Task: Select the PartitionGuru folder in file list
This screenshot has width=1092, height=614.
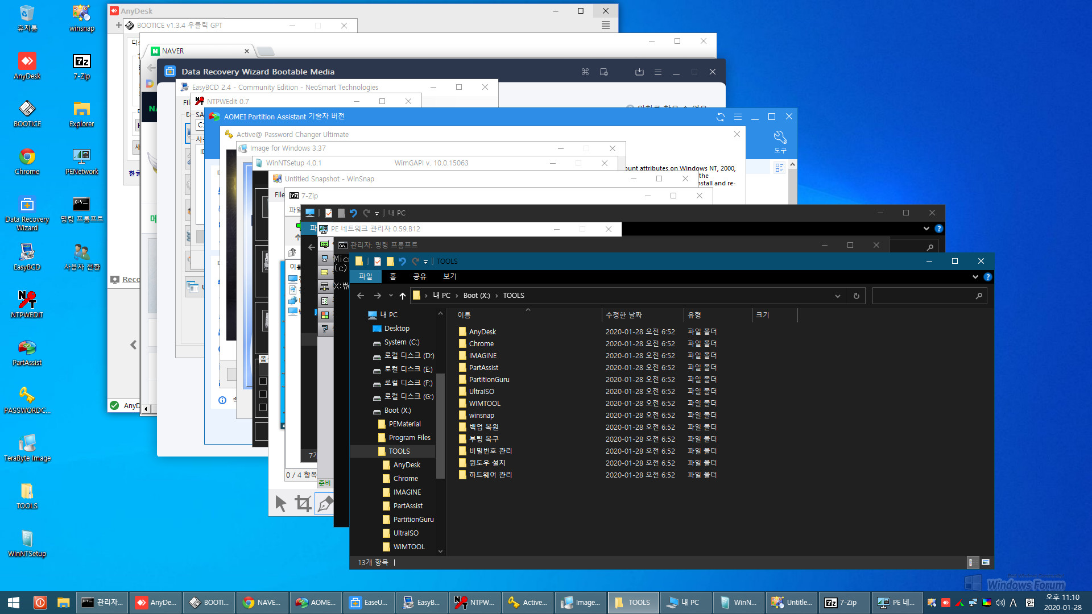Action: pos(489,380)
